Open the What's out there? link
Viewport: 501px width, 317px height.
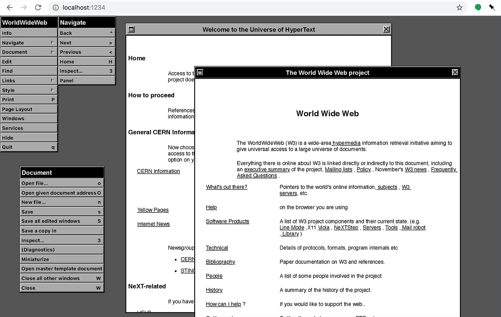pyautogui.click(x=227, y=187)
